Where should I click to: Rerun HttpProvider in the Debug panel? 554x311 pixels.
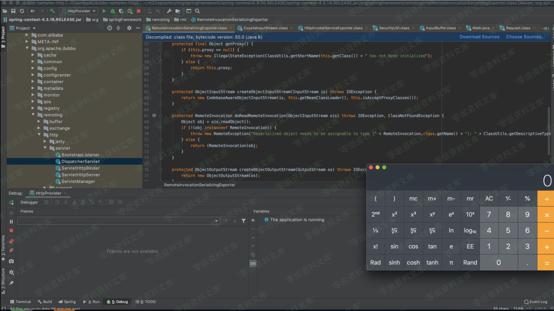click(x=11, y=203)
